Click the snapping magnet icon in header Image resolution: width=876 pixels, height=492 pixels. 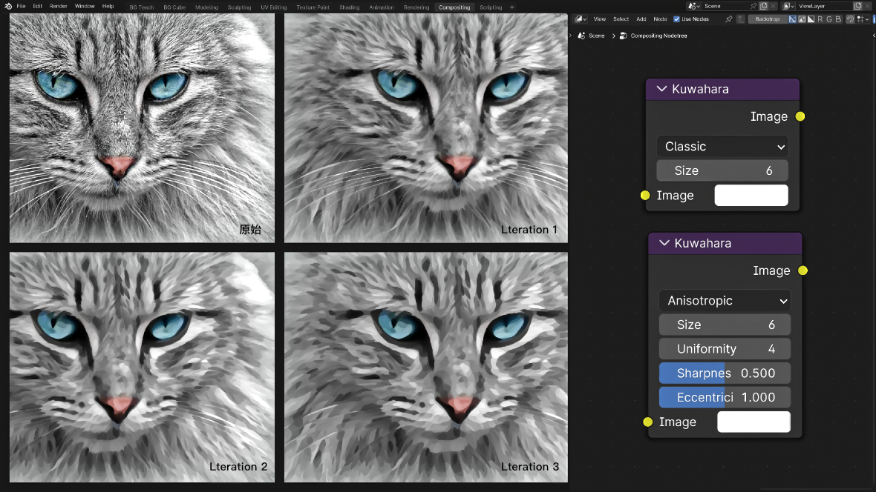pyautogui.click(x=850, y=19)
